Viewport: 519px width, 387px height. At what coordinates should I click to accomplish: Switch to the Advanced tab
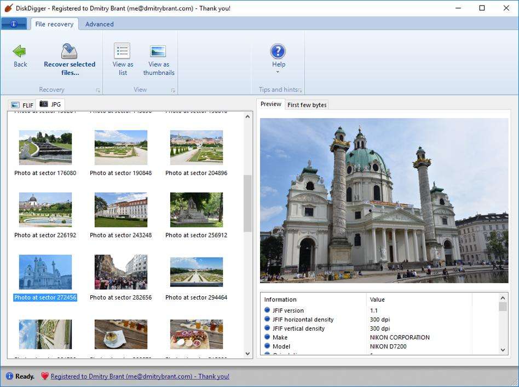point(99,24)
